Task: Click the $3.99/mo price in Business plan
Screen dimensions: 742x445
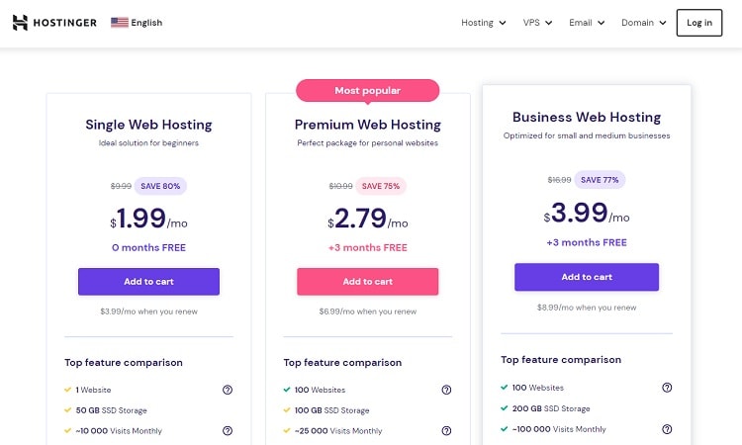Action: (x=587, y=213)
